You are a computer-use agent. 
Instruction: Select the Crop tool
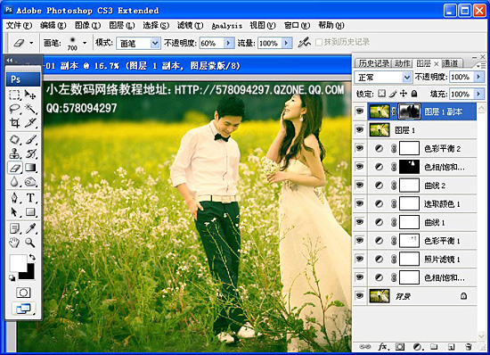click(x=14, y=122)
